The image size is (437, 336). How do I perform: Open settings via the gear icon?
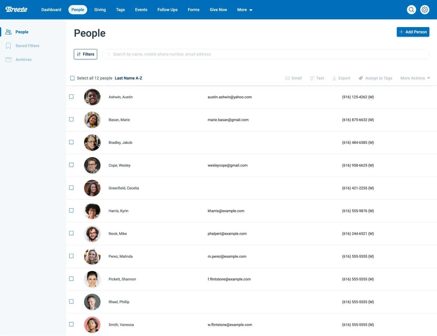[424, 10]
